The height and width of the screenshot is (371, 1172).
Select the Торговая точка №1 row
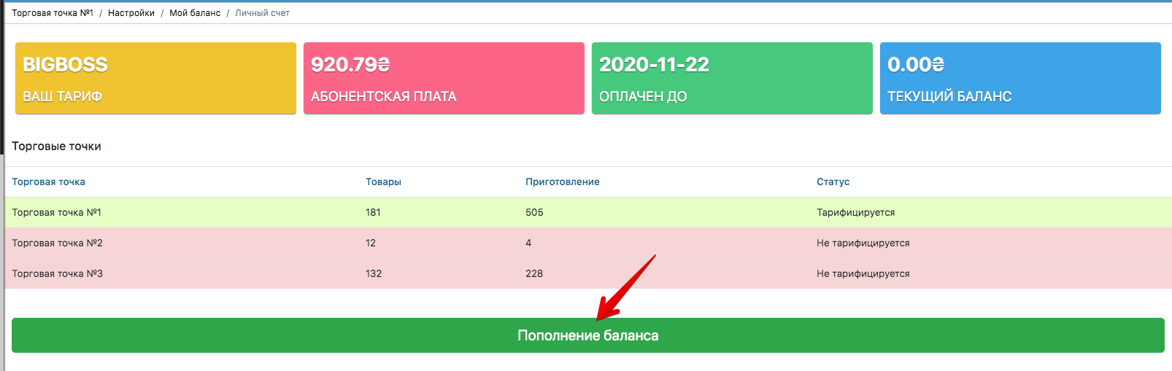(x=57, y=213)
